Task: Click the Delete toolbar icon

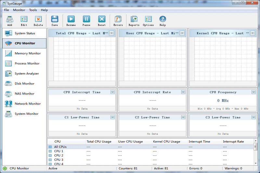Action: pos(38,21)
